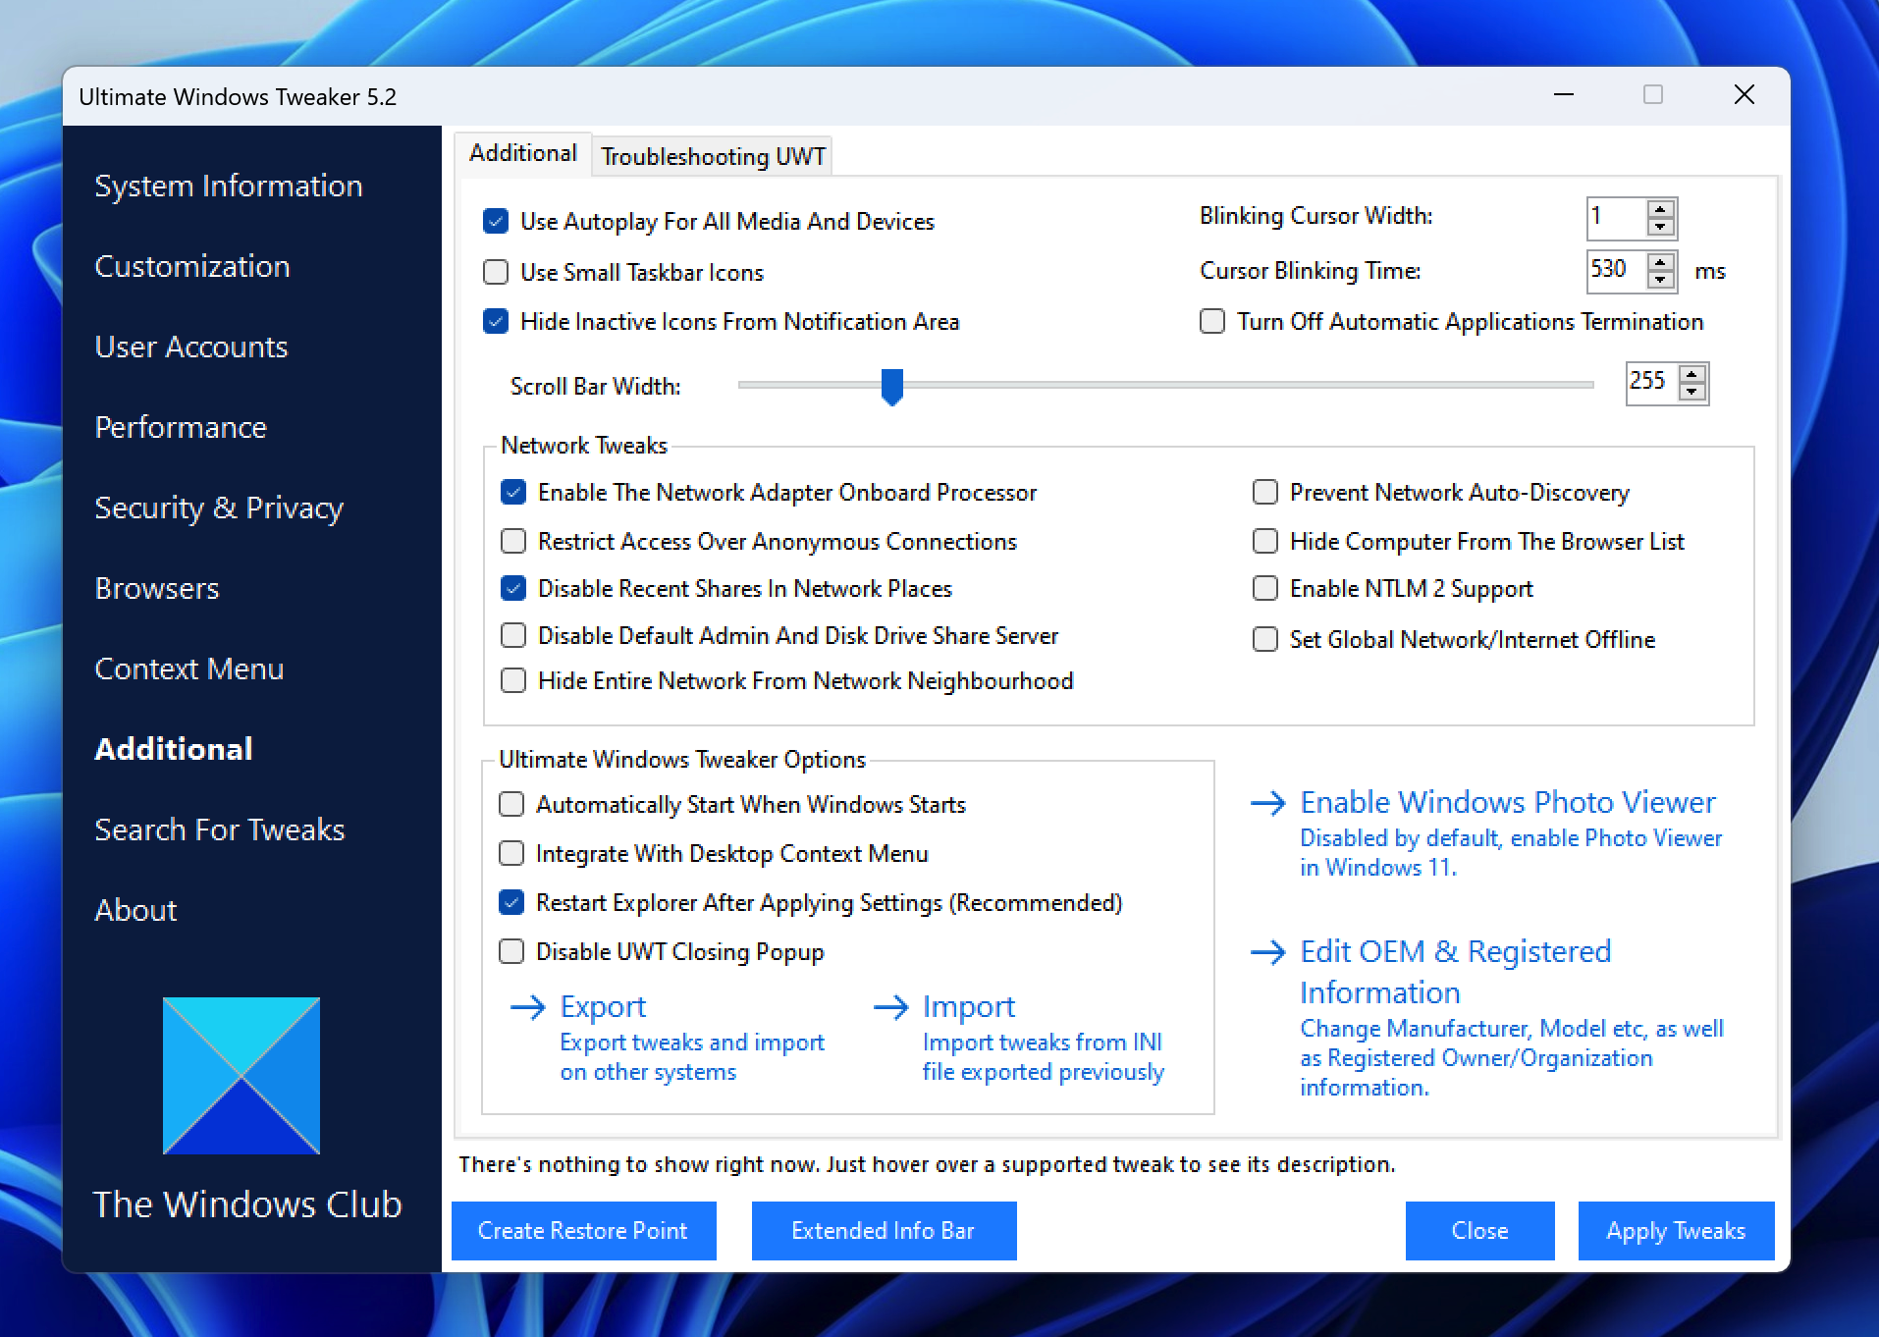
Task: Toggle Hide Inactive Icons From Notification Area
Action: (496, 321)
